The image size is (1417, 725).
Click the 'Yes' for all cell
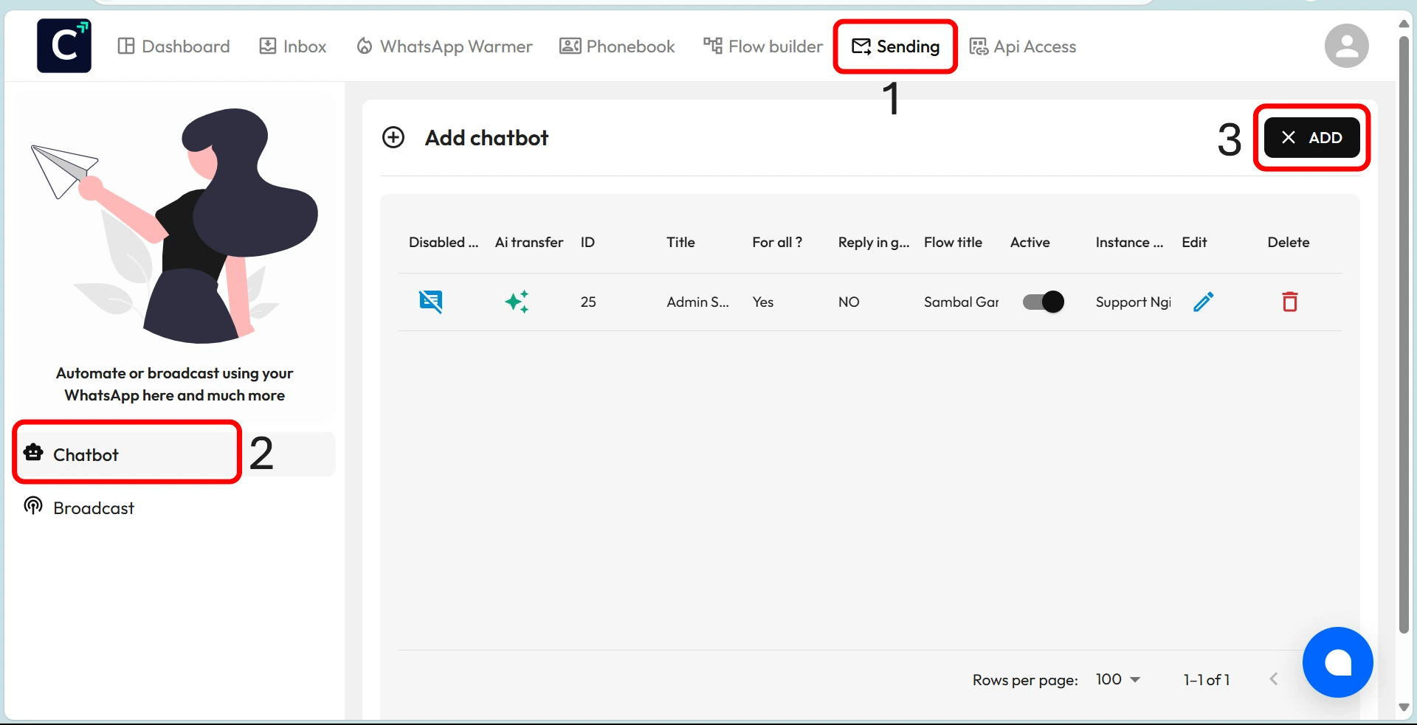pyautogui.click(x=763, y=302)
